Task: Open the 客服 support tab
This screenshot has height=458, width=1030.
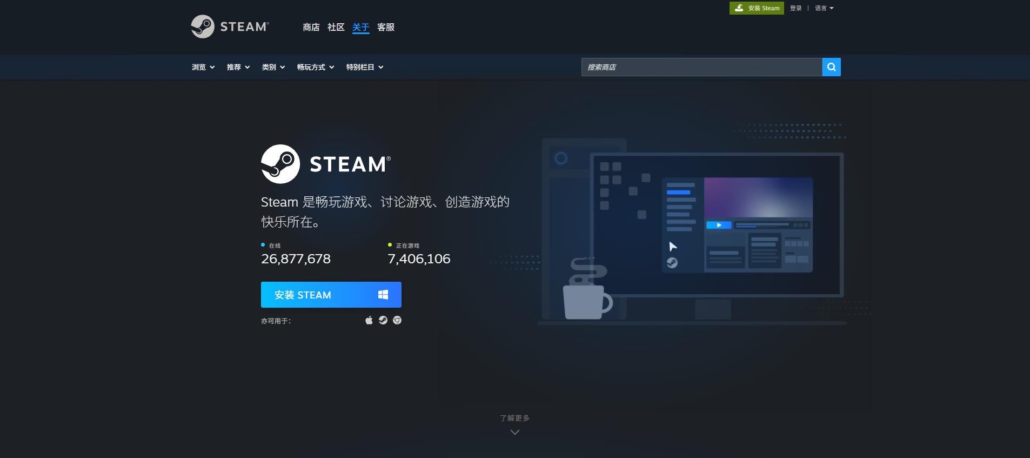Action: coord(386,27)
